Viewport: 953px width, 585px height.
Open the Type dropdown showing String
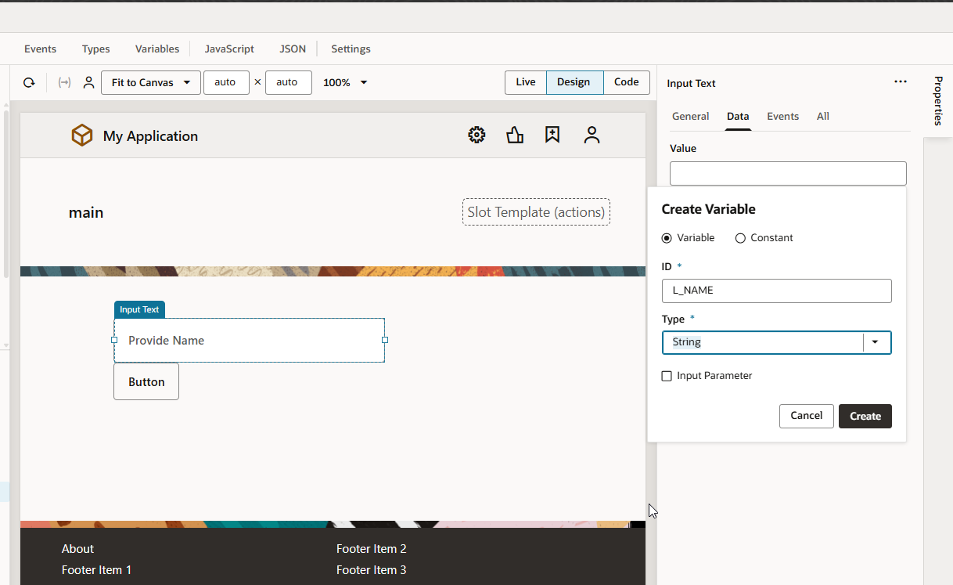[x=876, y=342]
